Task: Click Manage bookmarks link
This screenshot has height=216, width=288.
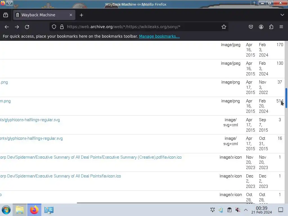Action: pos(159,36)
